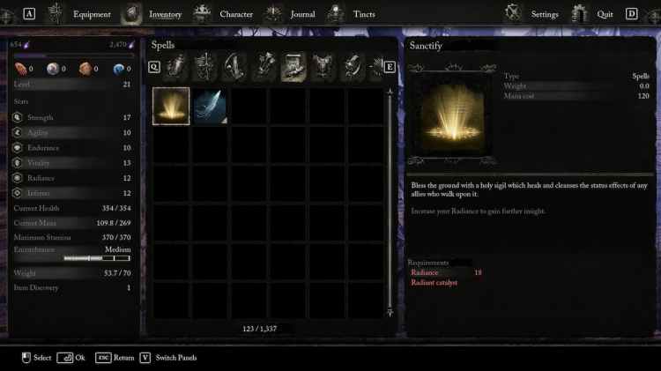661x371 pixels.
Task: Open the throwables bouquet category icon
Action: point(264,66)
